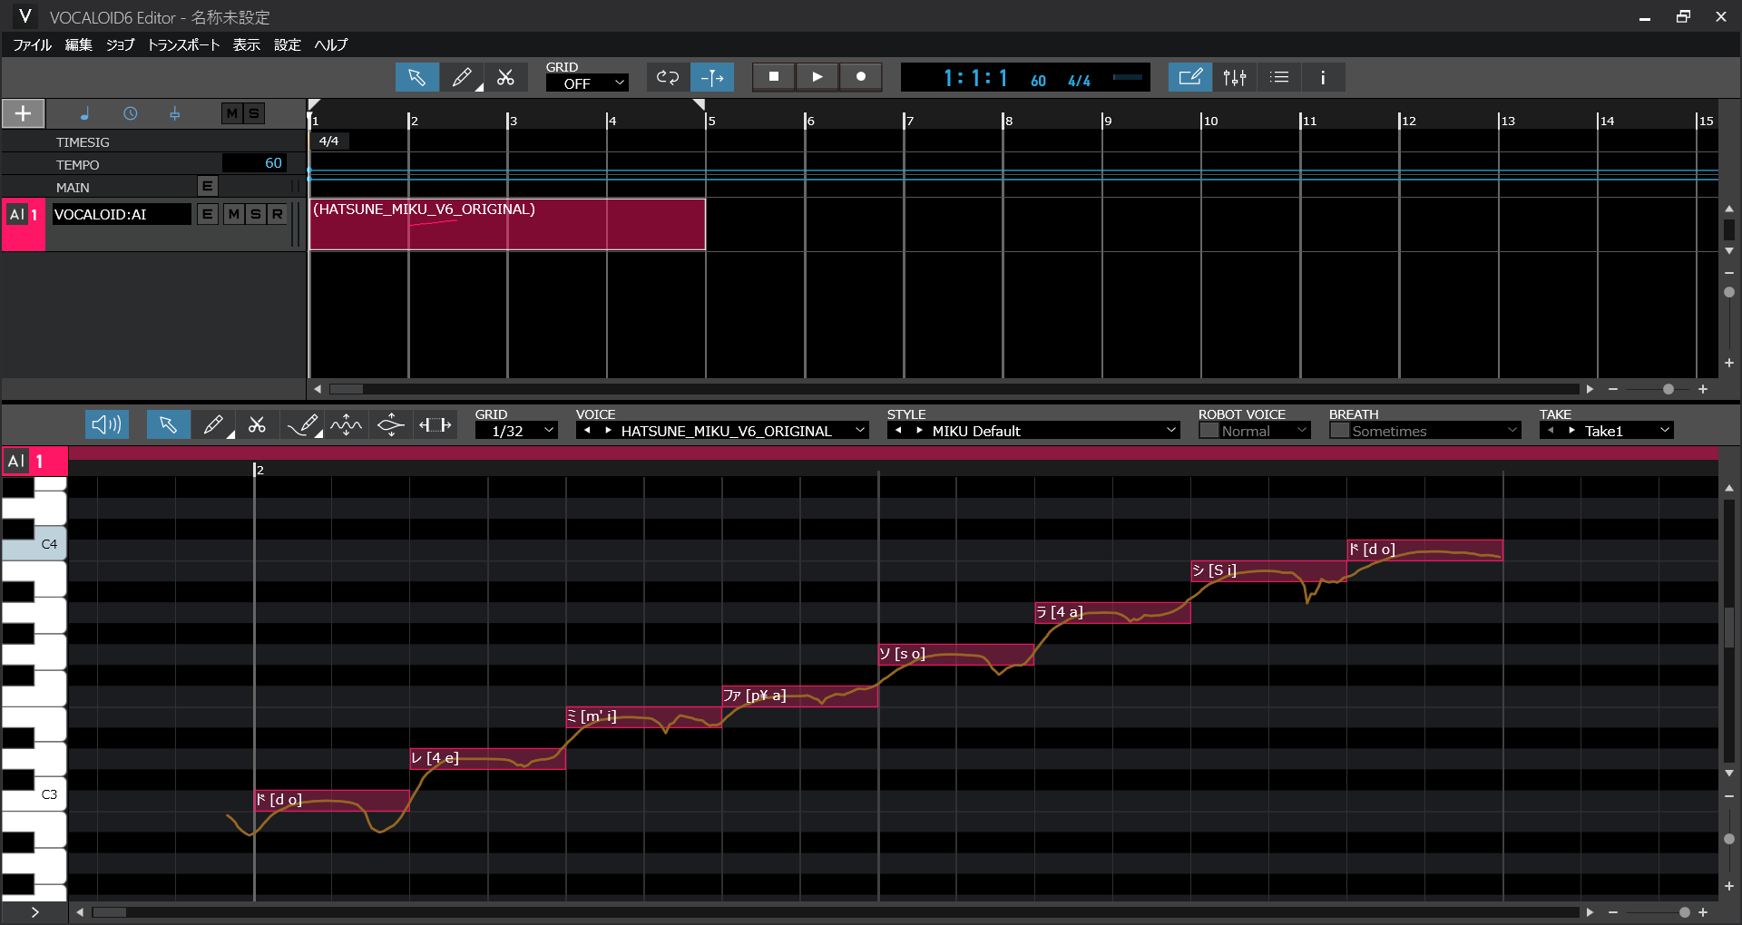The image size is (1742, 925).
Task: Open the ジョブ menu
Action: point(120,44)
